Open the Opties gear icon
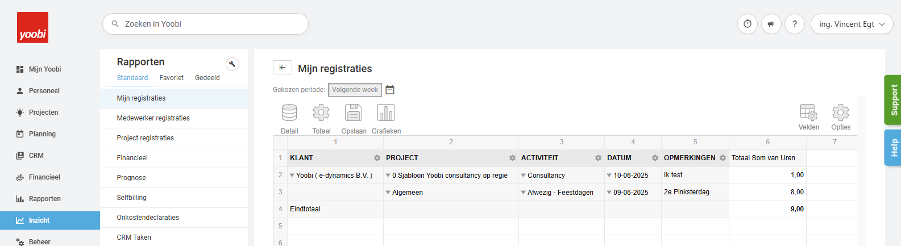The width and height of the screenshot is (901, 246). tap(841, 112)
